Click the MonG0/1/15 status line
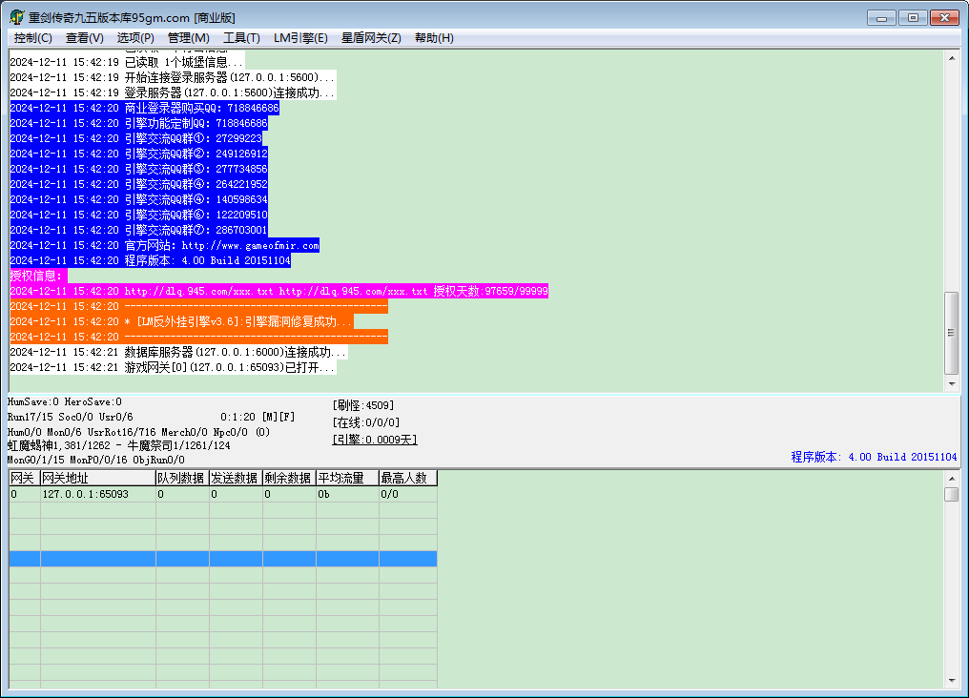The width and height of the screenshot is (969, 698). [x=95, y=460]
